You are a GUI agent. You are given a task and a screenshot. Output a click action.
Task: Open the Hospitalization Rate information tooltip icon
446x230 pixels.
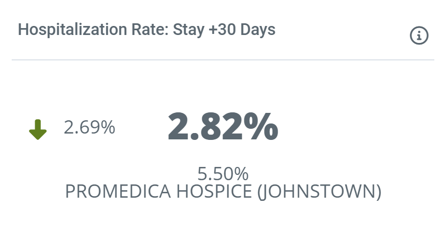click(419, 36)
